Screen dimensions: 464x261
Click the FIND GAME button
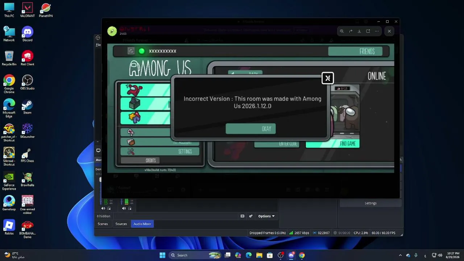tap(332, 144)
